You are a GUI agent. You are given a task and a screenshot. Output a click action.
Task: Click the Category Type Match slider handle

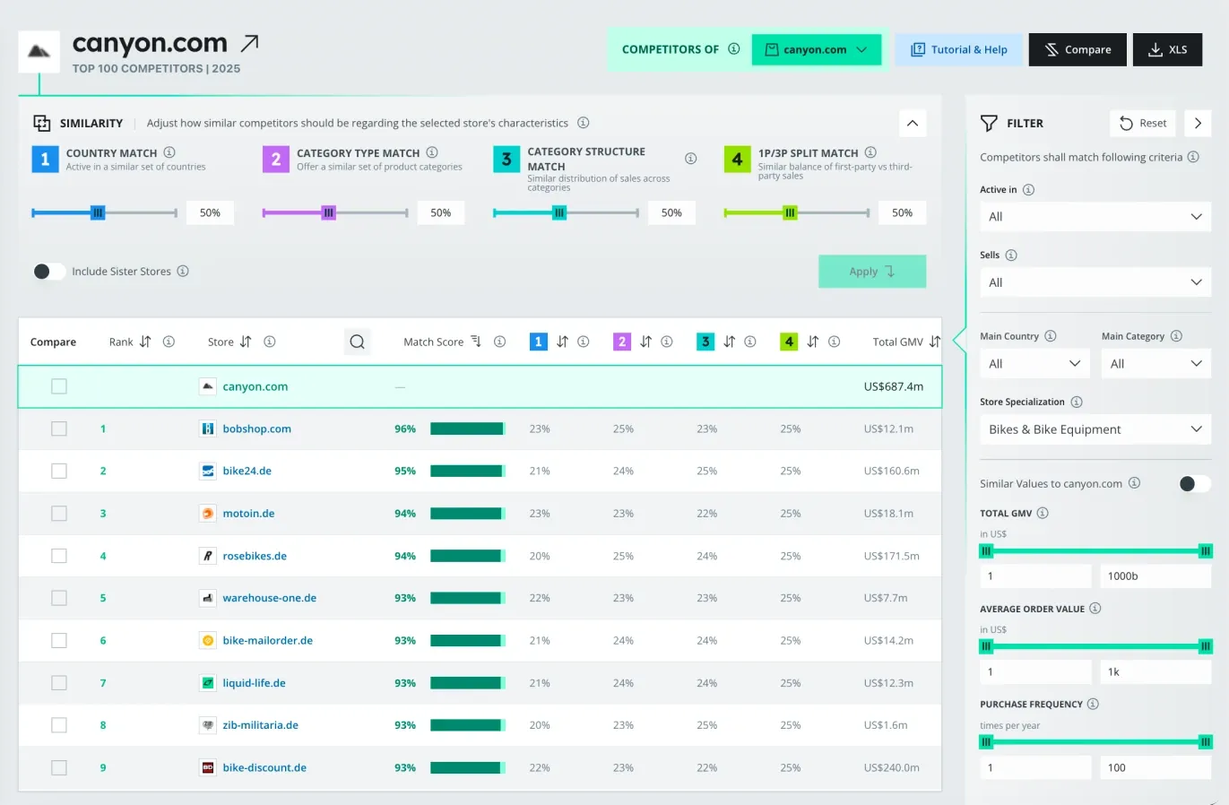[x=328, y=212]
